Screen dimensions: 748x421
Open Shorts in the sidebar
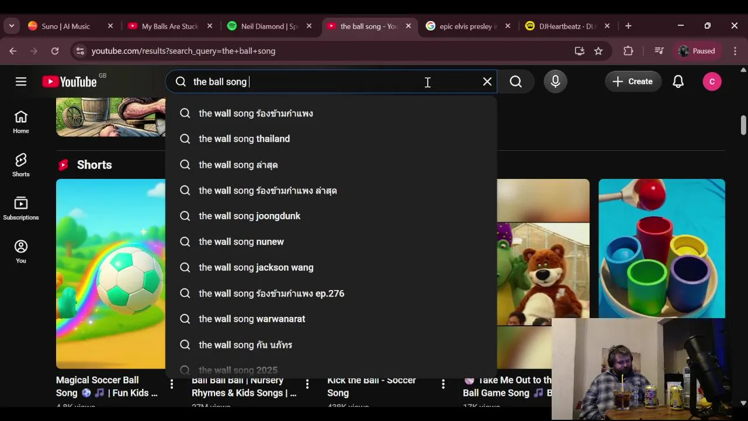pos(21,165)
